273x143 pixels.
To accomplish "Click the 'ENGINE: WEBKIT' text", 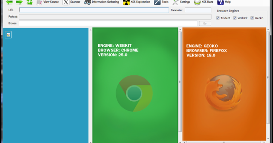I will (x=114, y=45).
